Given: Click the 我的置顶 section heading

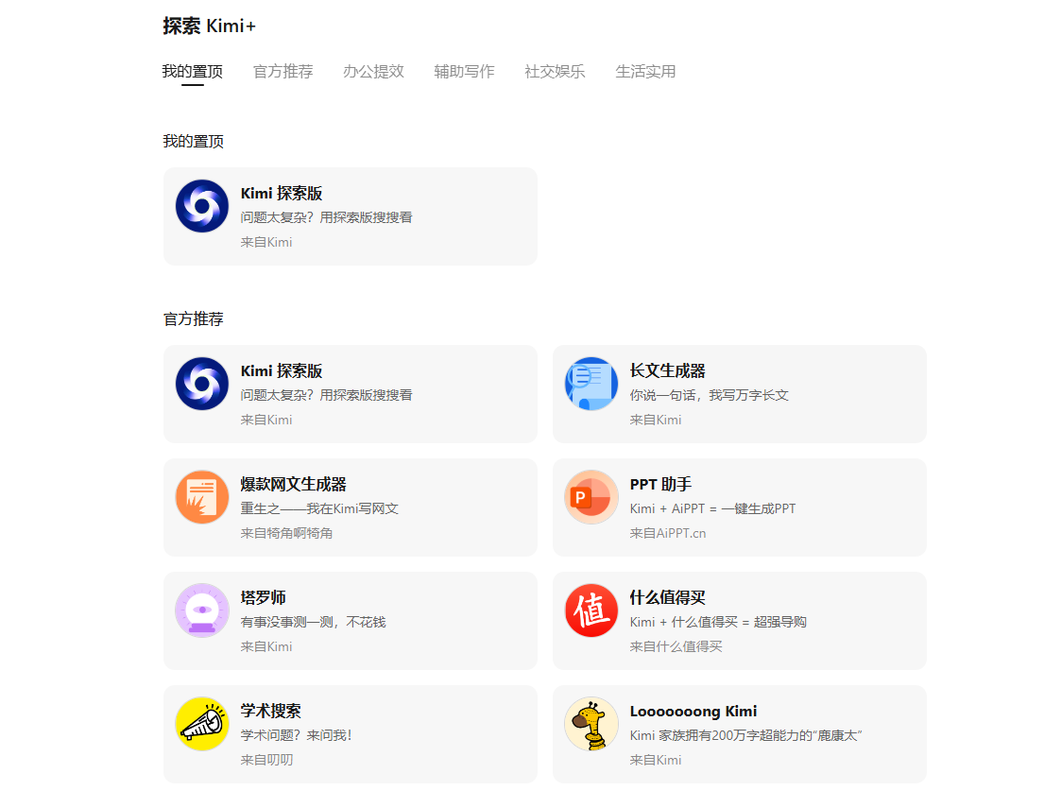Looking at the screenshot, I should pyautogui.click(x=193, y=141).
